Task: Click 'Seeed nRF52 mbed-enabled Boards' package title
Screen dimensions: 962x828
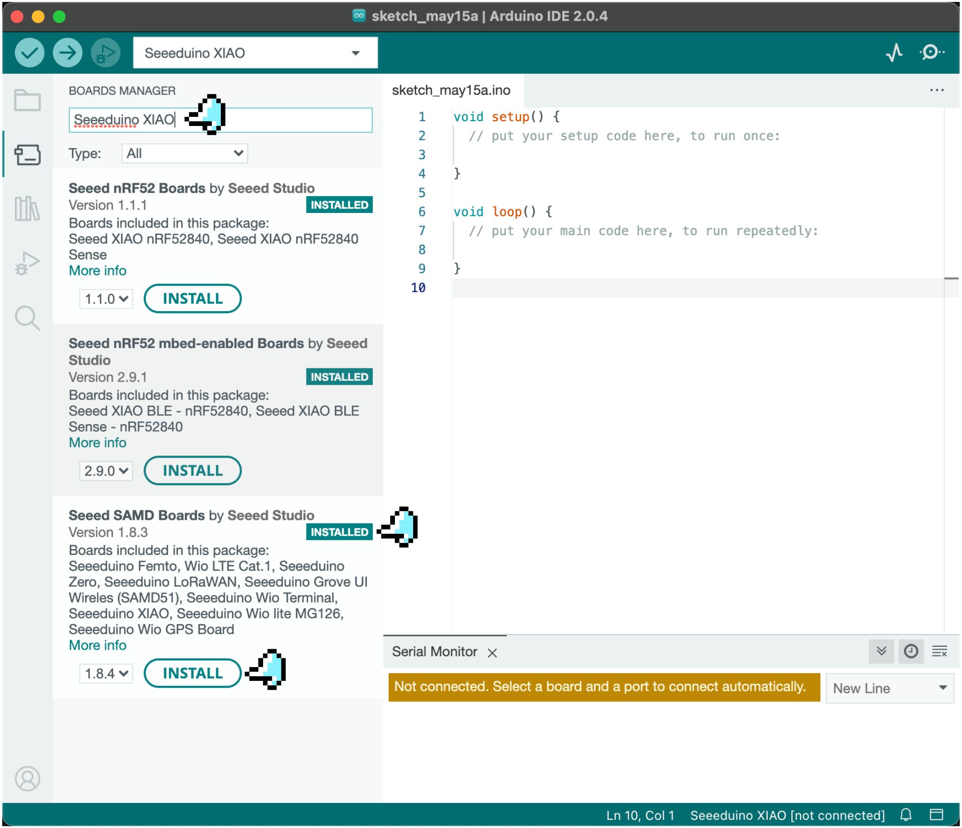Action: click(186, 343)
